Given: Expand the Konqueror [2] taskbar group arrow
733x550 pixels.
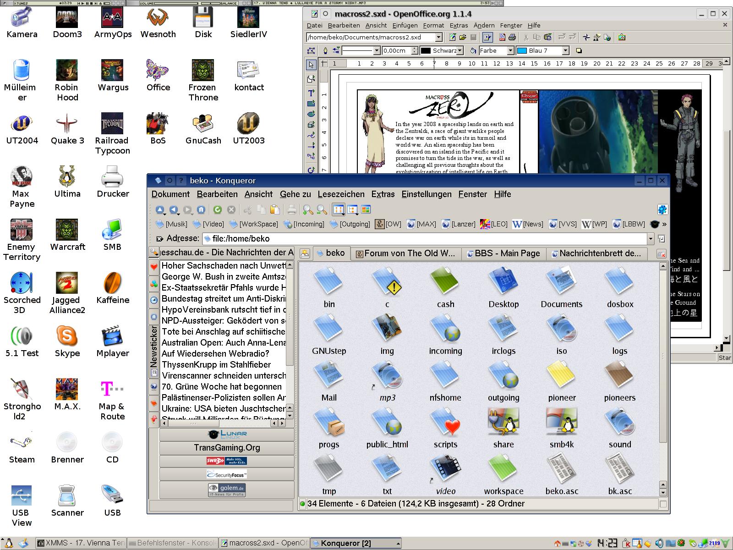Looking at the screenshot, I should tap(398, 543).
